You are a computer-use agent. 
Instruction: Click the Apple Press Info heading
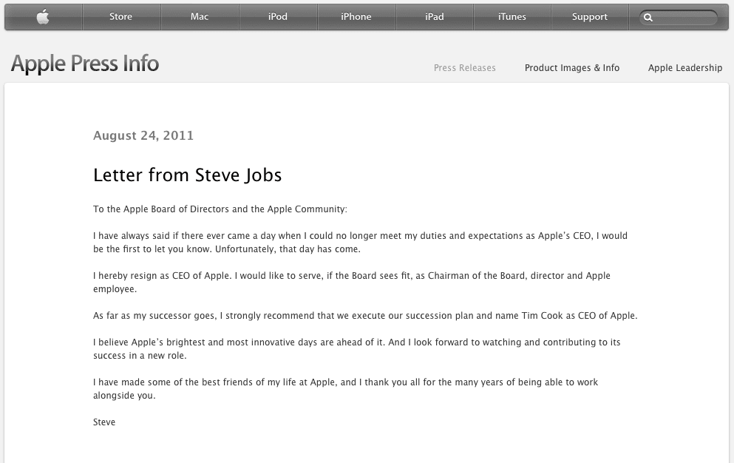pyautogui.click(x=85, y=64)
